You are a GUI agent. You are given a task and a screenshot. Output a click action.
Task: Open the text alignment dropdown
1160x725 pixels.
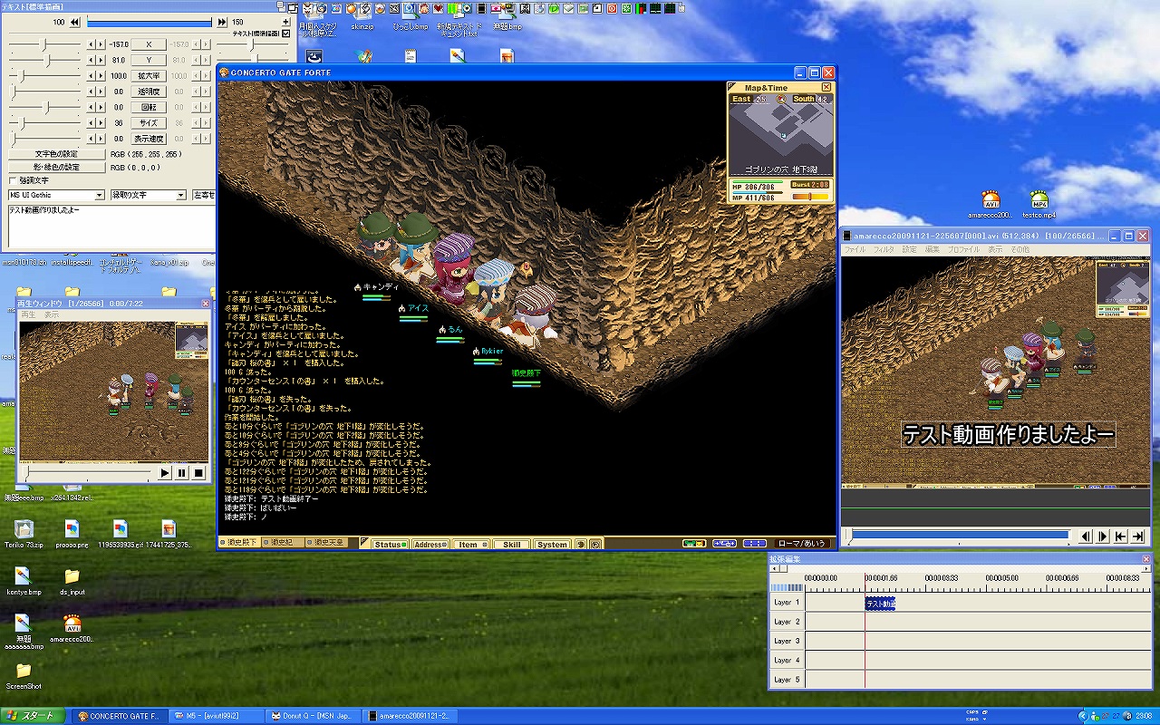click(203, 195)
